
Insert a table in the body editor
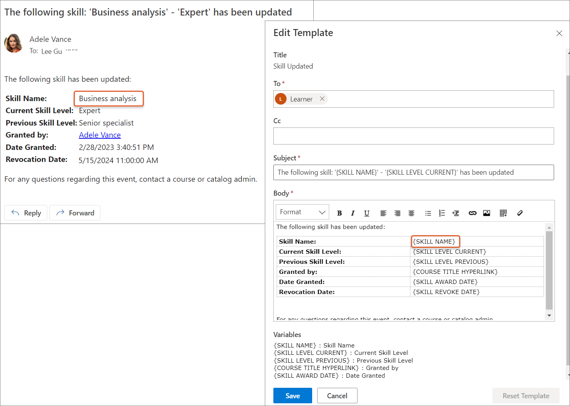coord(503,213)
